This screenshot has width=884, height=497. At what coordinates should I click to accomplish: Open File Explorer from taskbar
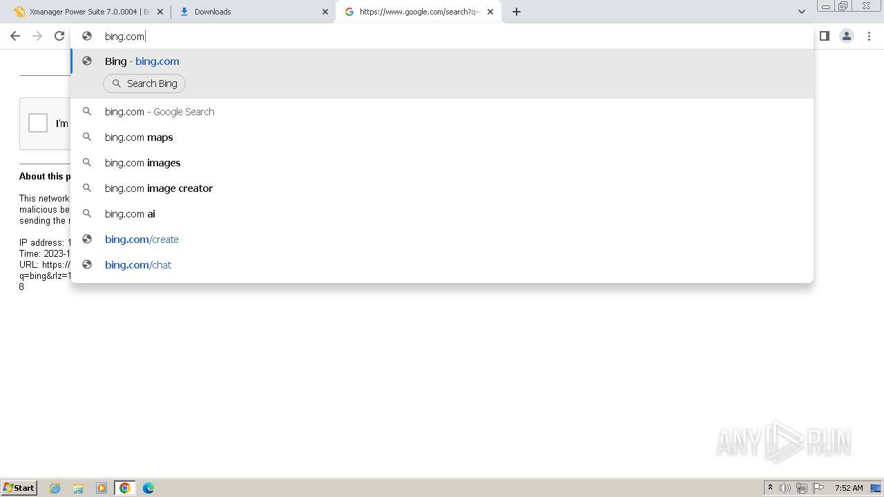(x=78, y=488)
